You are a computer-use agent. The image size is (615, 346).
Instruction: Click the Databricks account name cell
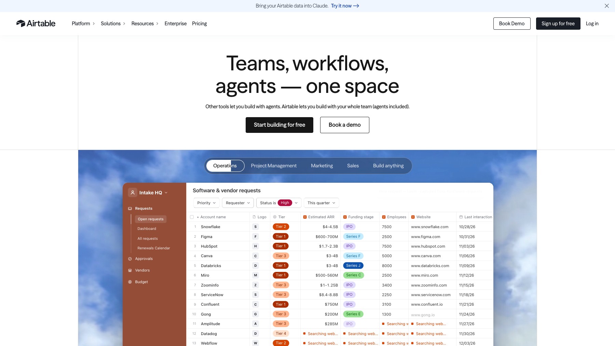[x=211, y=266]
